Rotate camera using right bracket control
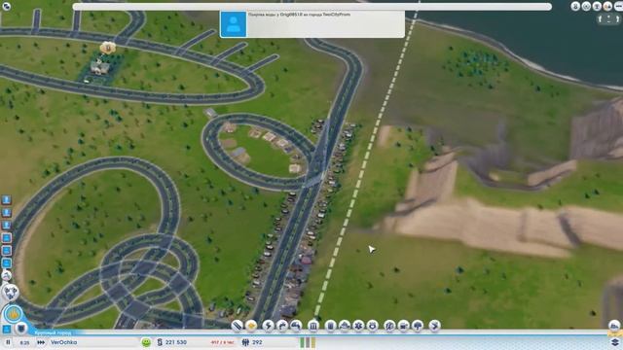The width and height of the screenshot is (623, 350). (x=617, y=18)
